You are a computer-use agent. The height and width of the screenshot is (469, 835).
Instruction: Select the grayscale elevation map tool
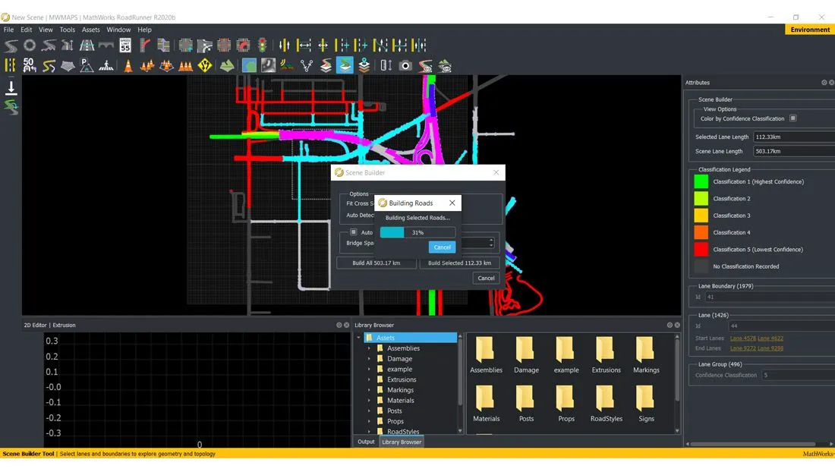click(x=269, y=65)
